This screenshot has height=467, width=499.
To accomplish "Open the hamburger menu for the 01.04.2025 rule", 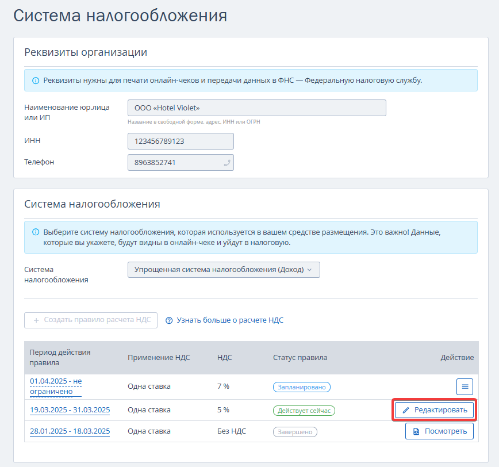I will click(x=465, y=386).
